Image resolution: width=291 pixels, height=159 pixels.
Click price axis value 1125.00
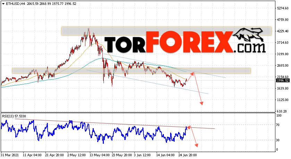(x=283, y=100)
